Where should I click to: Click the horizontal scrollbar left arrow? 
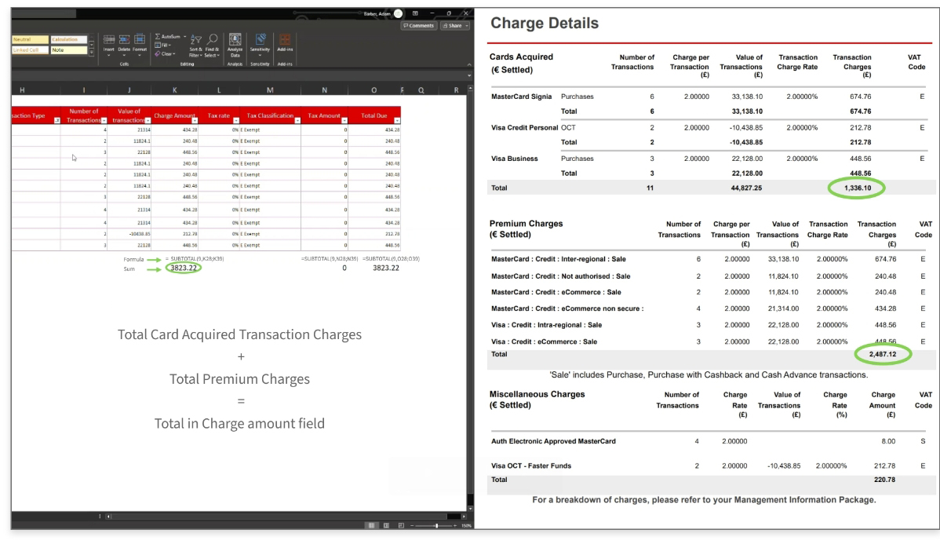click(108, 516)
